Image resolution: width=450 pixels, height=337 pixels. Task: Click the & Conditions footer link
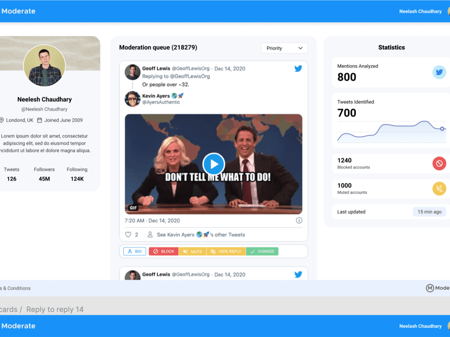pos(15,288)
